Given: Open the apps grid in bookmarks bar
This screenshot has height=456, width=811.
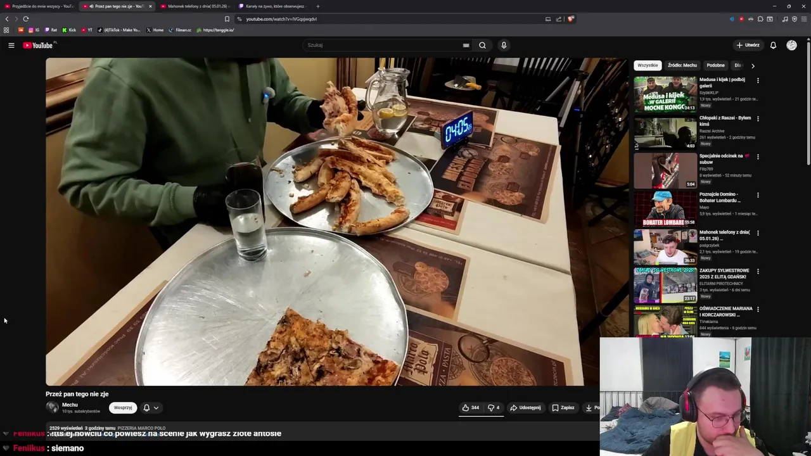Looking at the screenshot, I should [6, 30].
